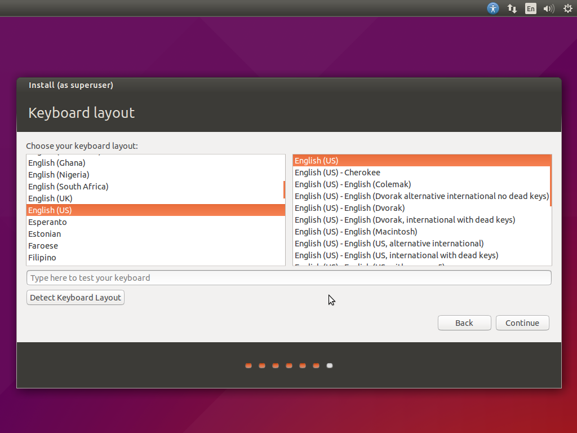Click the Continue button
Viewport: 577px width, 433px height.
(x=522, y=323)
